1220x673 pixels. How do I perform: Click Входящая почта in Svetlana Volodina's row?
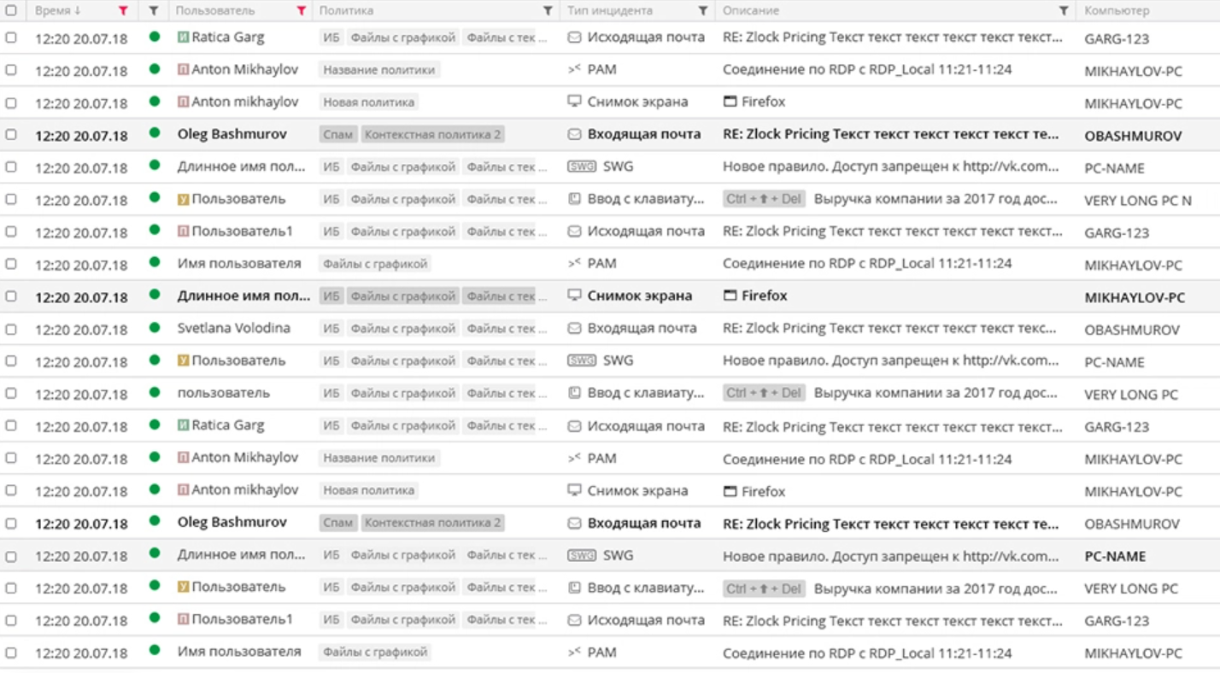click(642, 329)
